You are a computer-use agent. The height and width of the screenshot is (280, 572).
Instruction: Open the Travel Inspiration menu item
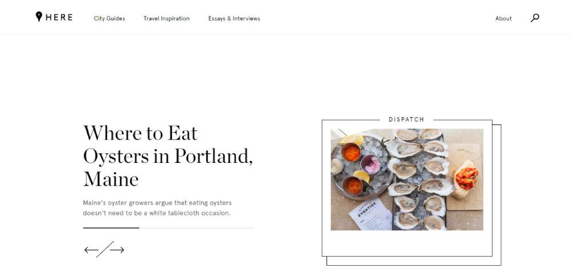(x=166, y=18)
